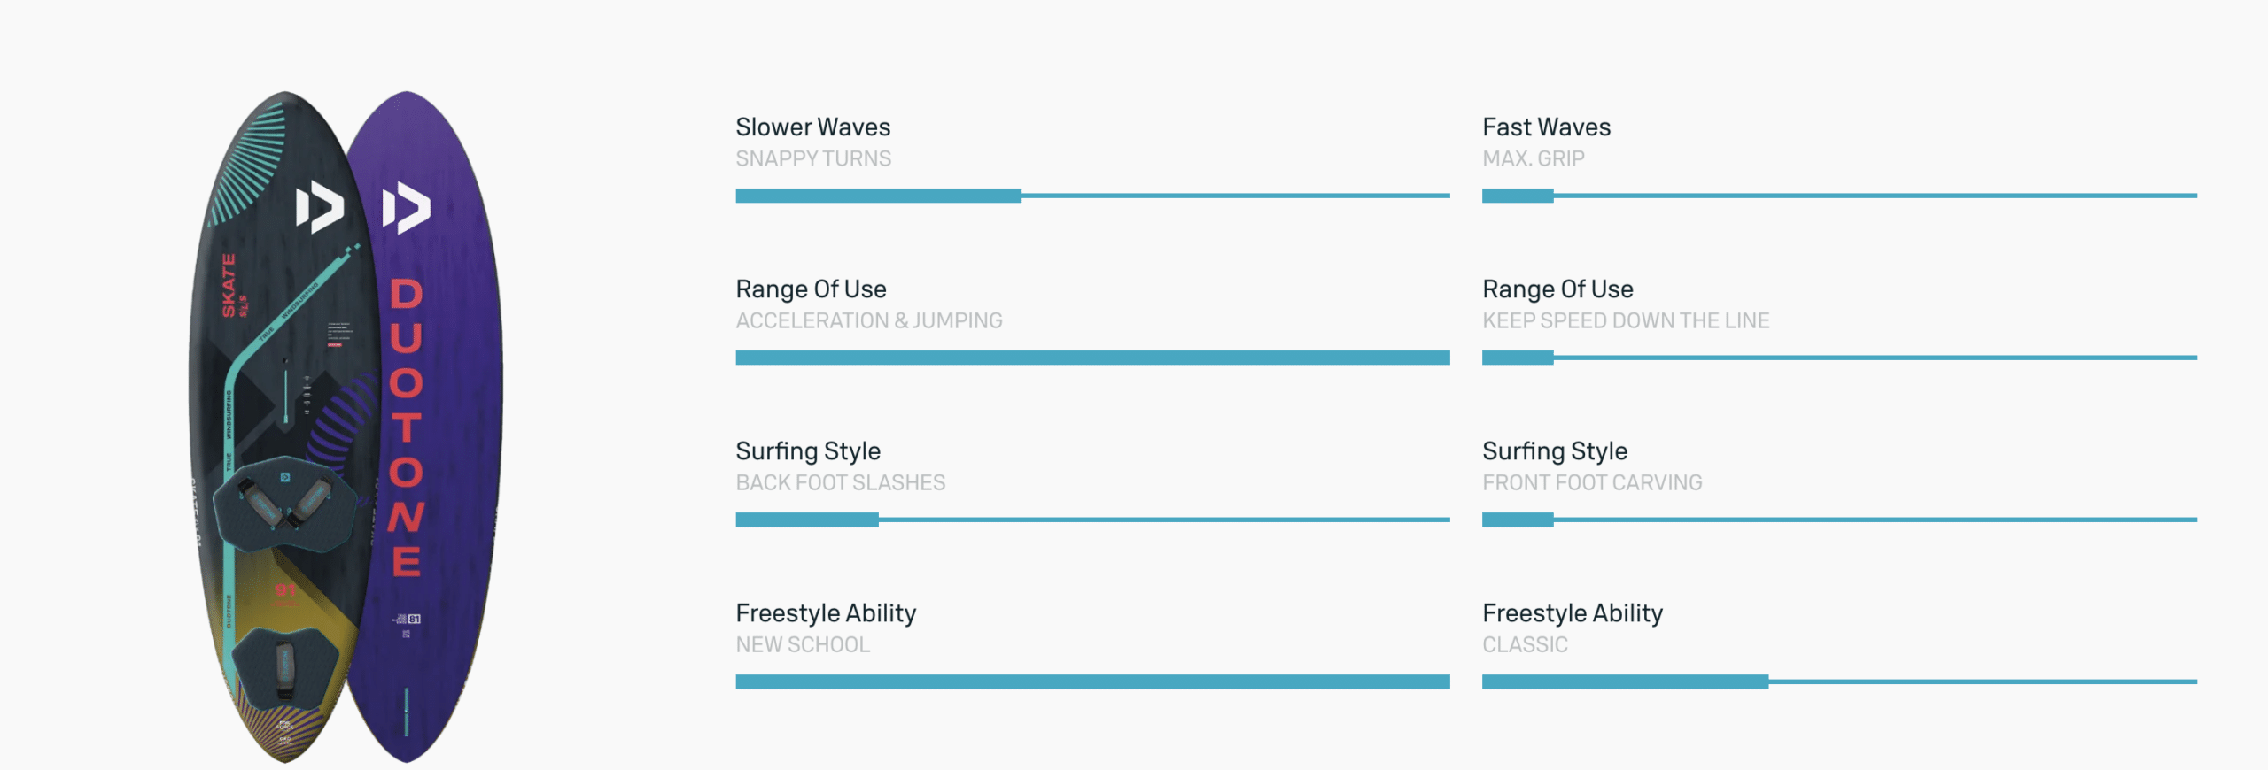The width and height of the screenshot is (2268, 770).
Task: Click the white Duotone logo on purple board
Action: (x=406, y=208)
